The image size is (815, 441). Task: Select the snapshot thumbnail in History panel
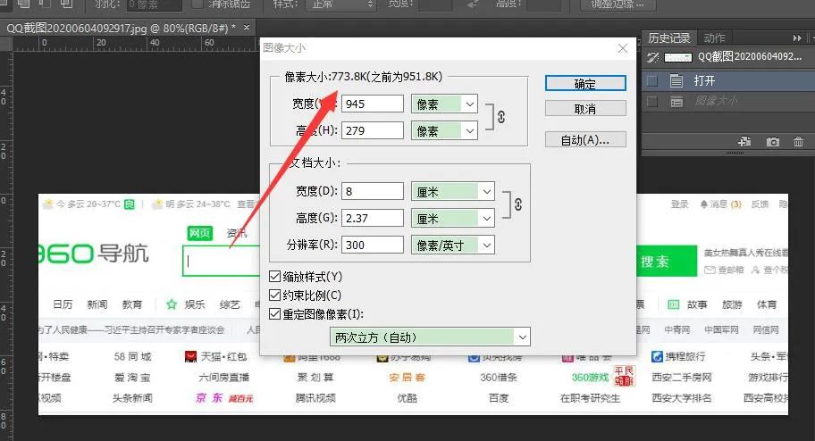(677, 57)
